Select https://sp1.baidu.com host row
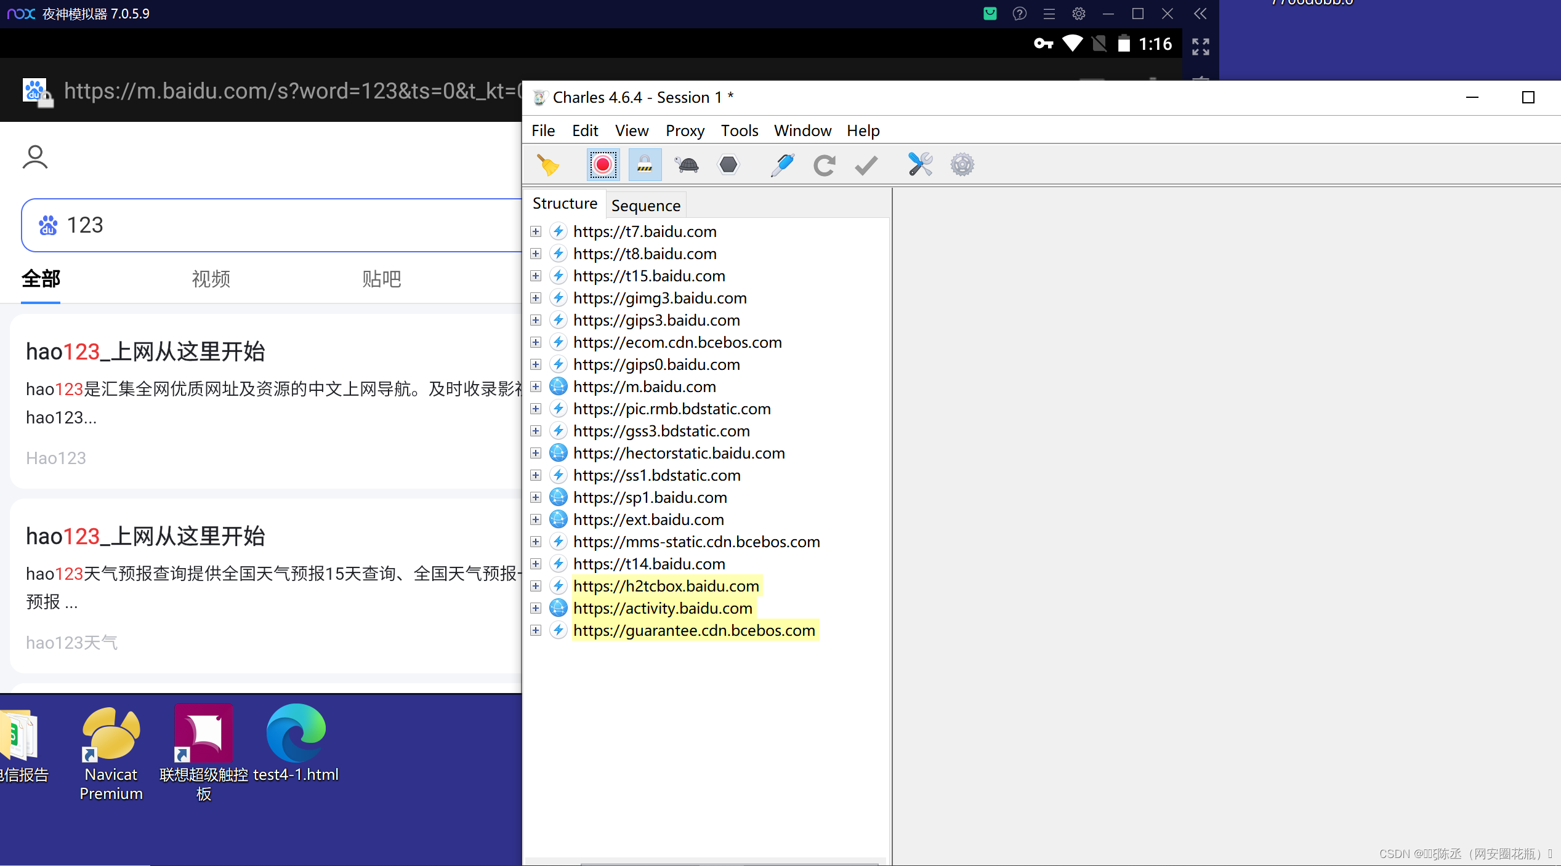The height and width of the screenshot is (866, 1561). pyautogui.click(x=650, y=497)
